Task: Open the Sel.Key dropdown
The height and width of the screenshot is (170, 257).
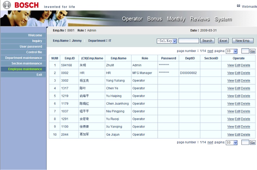Action: [x=167, y=41]
